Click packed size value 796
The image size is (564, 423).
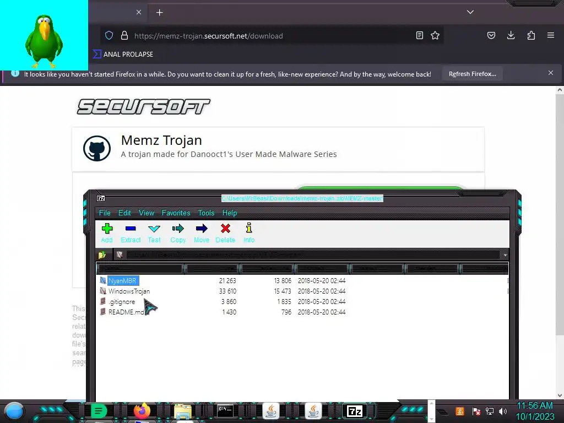(286, 312)
